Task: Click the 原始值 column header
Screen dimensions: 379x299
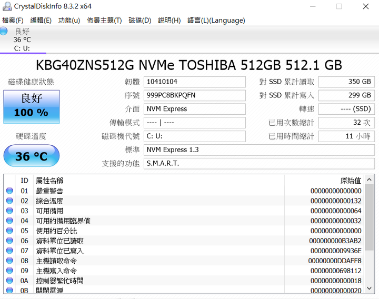Action: tap(351, 181)
